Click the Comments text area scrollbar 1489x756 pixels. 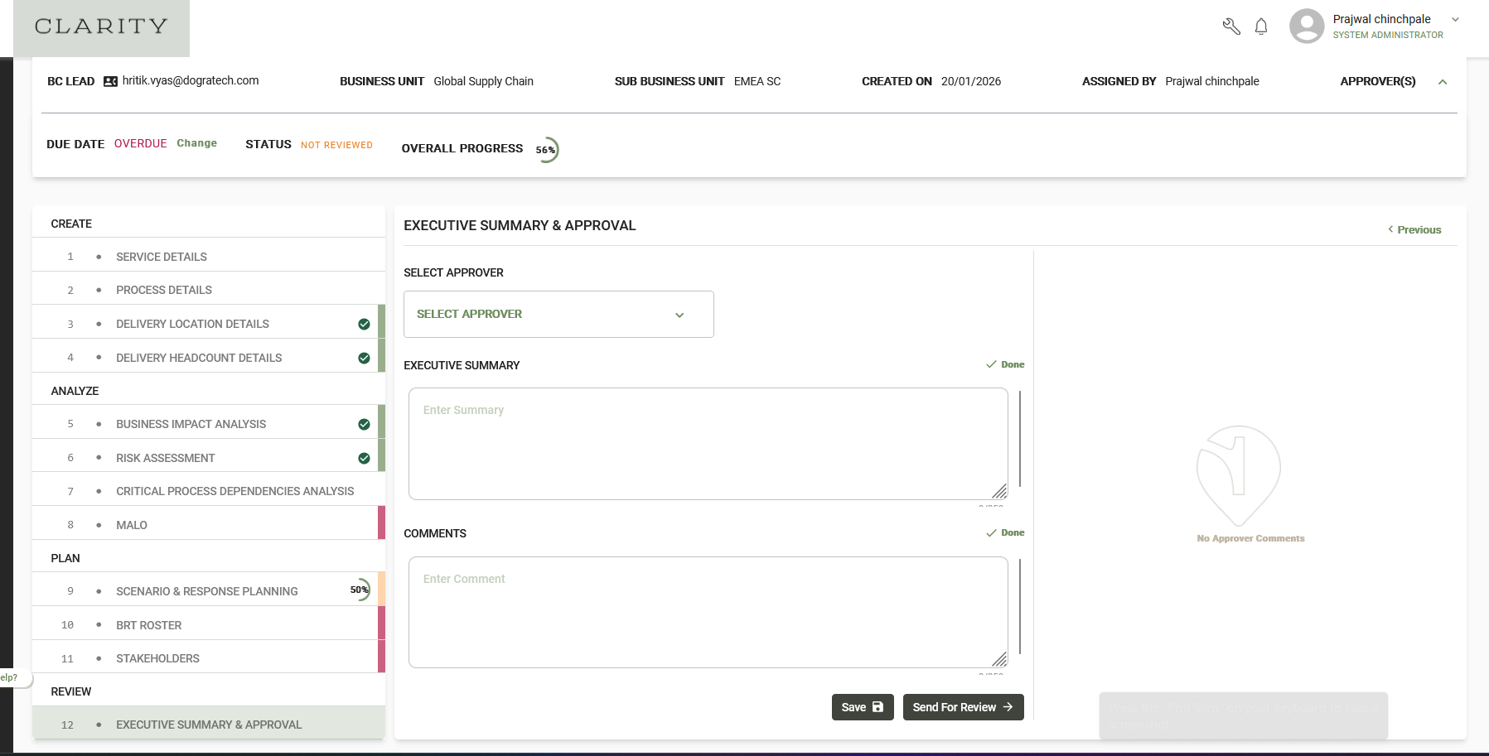1020,607
